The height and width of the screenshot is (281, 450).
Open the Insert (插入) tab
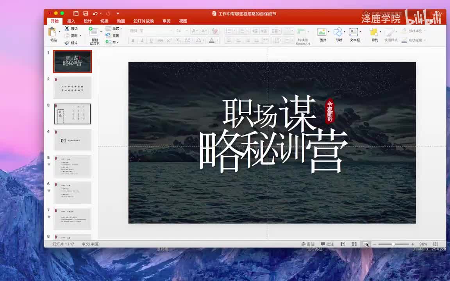pos(71,21)
